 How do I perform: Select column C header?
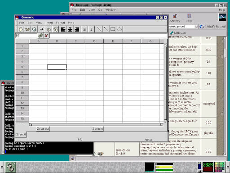click(x=75, y=41)
